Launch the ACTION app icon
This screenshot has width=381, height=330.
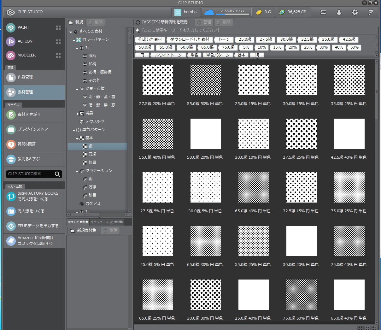11,42
